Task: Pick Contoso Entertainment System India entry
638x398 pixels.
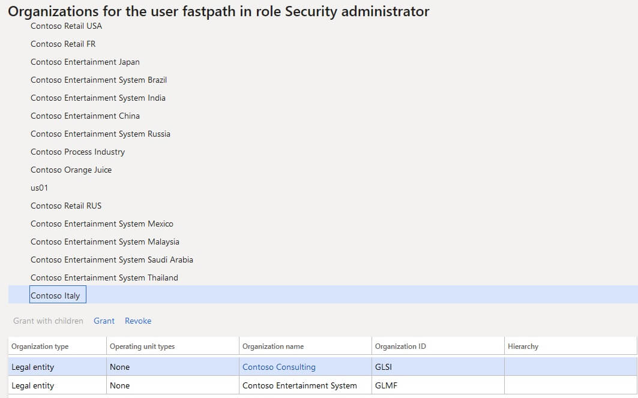Action: (97, 98)
